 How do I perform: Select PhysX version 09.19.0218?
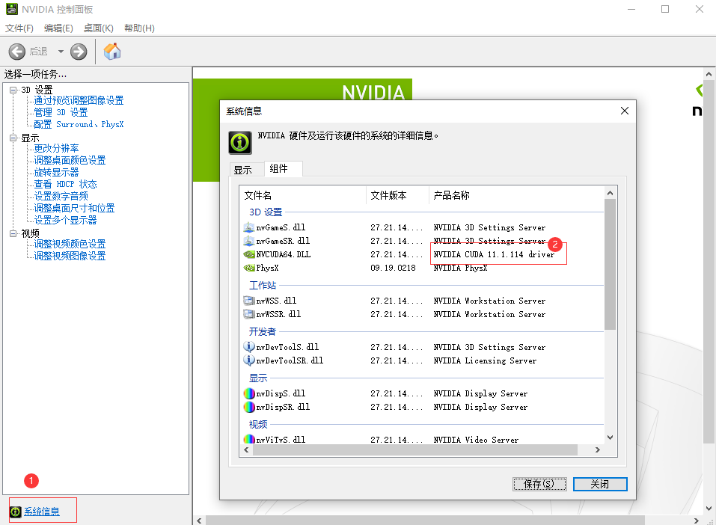393,268
